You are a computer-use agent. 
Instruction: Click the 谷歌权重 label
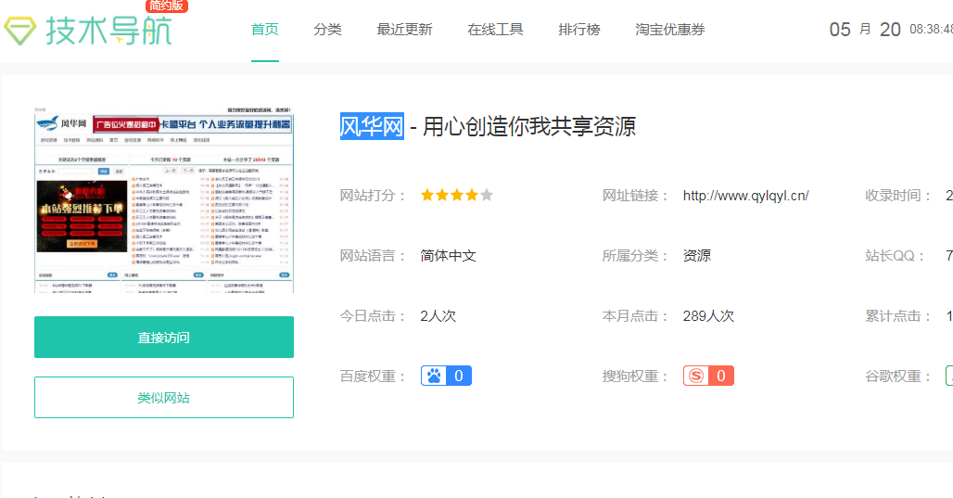pos(898,376)
